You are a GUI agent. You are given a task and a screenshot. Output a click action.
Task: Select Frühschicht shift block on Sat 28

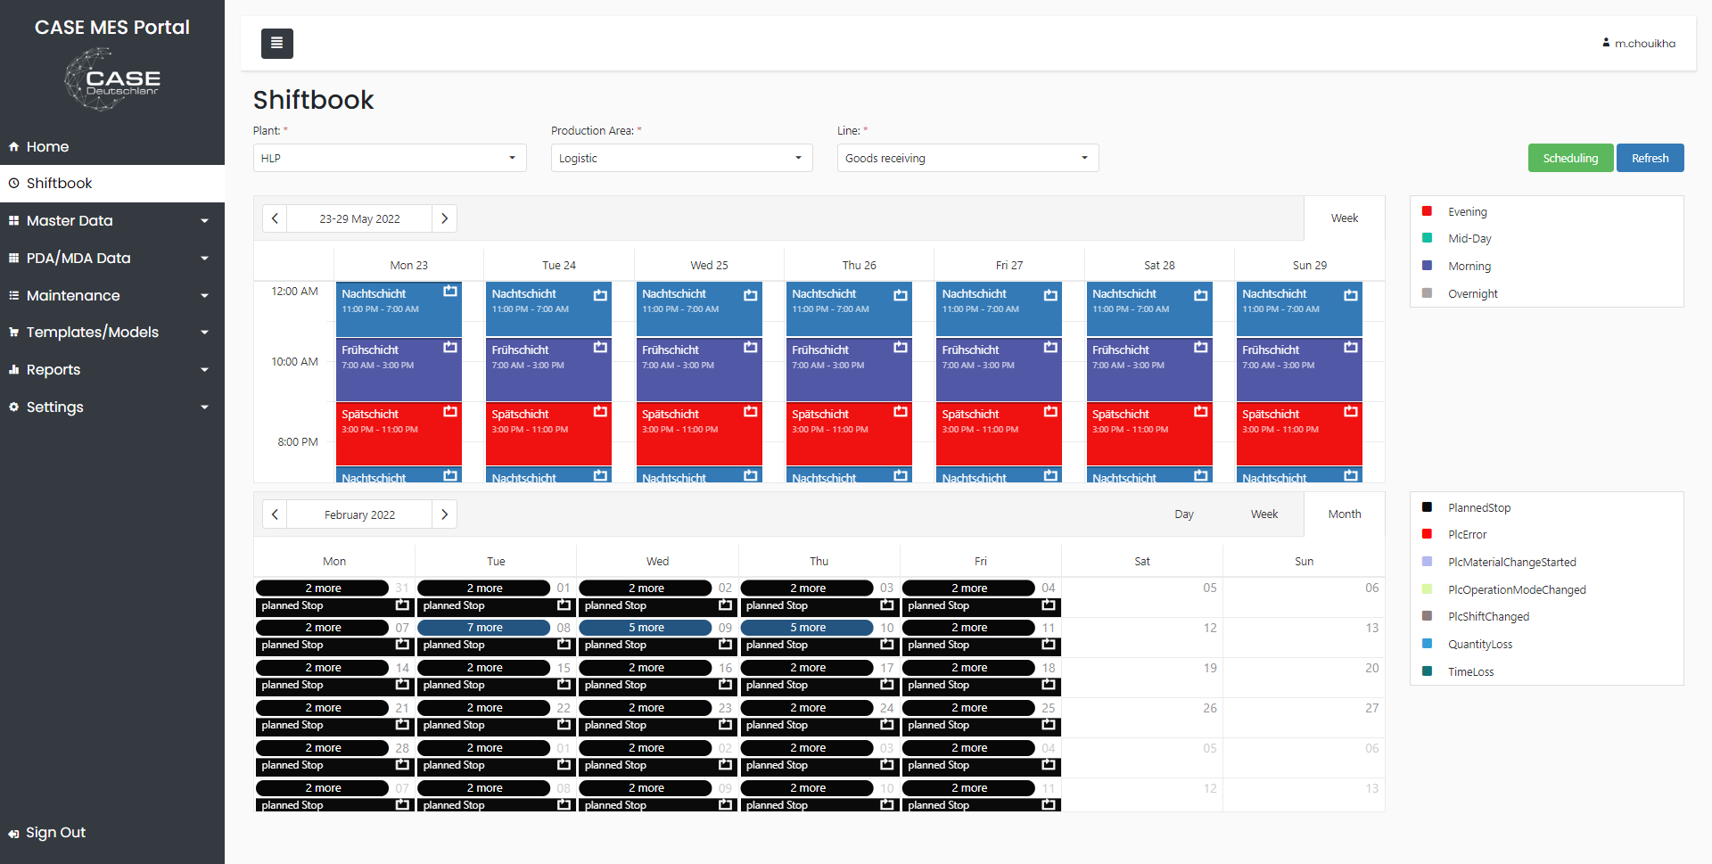[x=1149, y=369]
